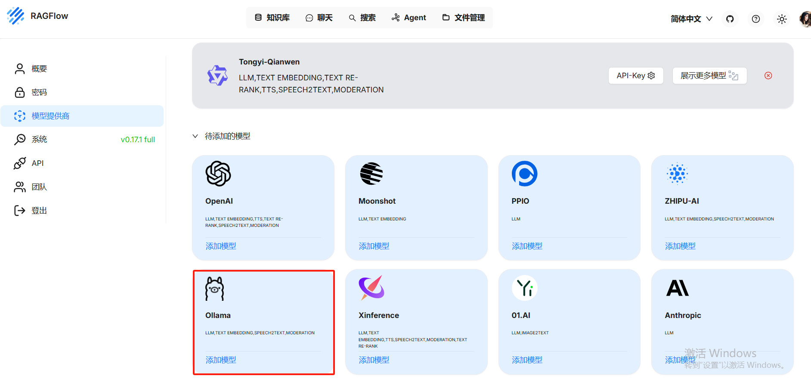Expand Tongyi-Qianwen 展示更多模型 list
Screen dimensions: 811x379
(x=709, y=76)
